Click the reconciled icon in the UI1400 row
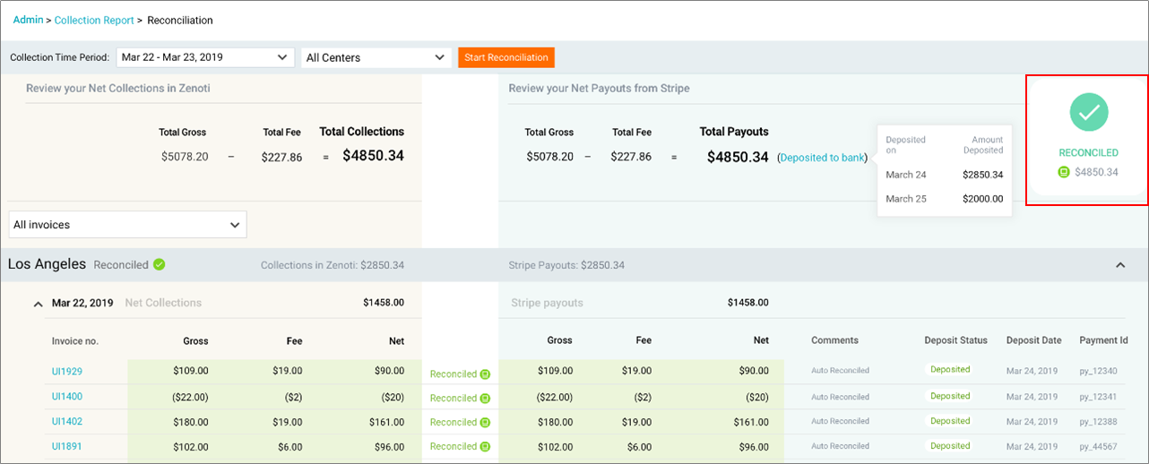 click(485, 399)
